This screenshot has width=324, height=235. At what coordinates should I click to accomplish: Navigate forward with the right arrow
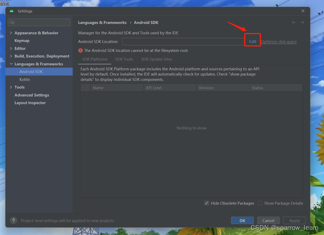pyautogui.click(x=302, y=23)
